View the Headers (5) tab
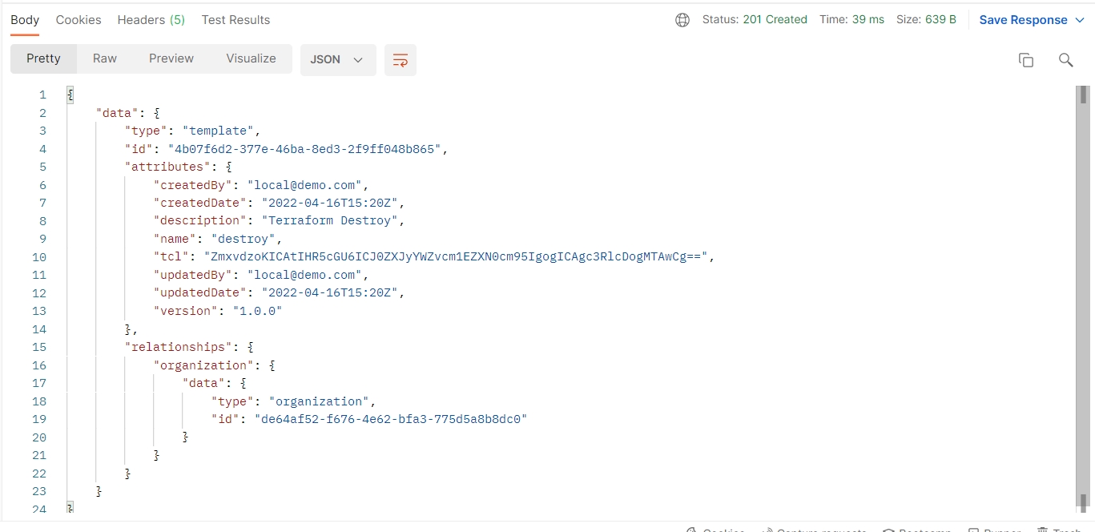 pos(151,20)
